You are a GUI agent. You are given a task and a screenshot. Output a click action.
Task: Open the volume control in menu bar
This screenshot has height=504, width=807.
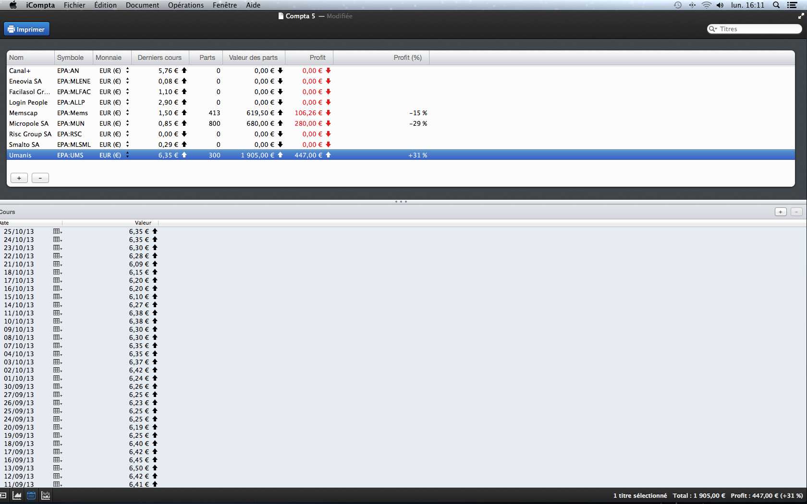[720, 5]
